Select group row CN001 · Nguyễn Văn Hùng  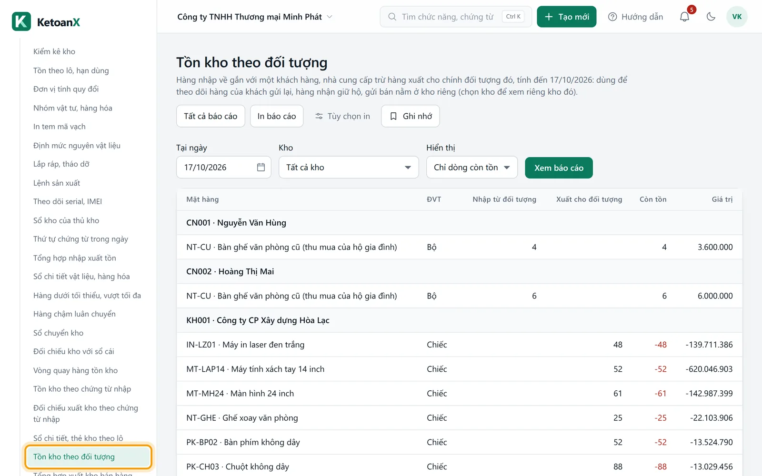pos(459,223)
